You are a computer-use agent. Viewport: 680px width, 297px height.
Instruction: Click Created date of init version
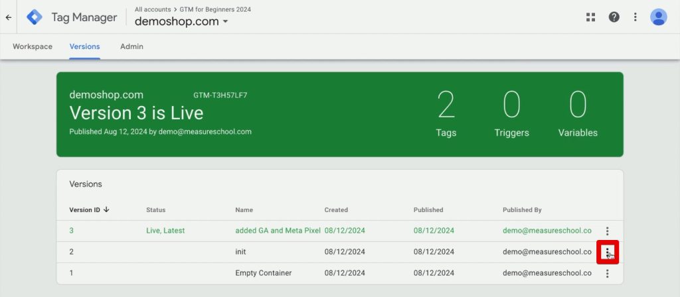pyautogui.click(x=345, y=251)
